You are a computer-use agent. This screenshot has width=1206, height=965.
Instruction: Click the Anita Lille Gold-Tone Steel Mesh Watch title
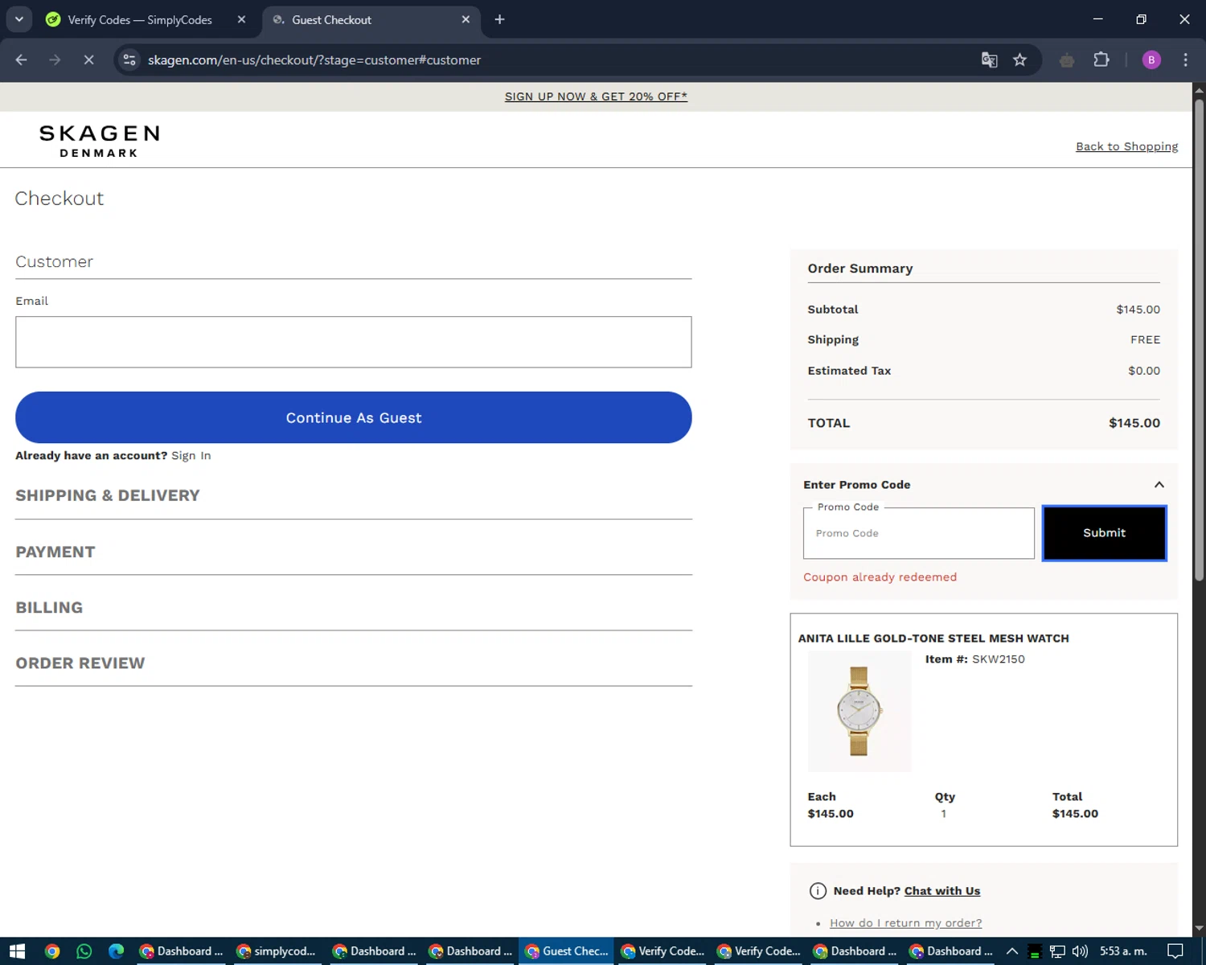coord(933,639)
